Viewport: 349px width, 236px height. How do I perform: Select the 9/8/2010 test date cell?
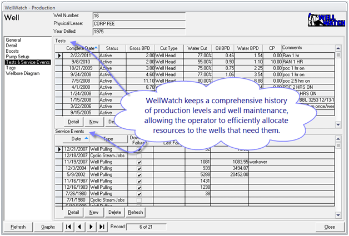(x=81, y=62)
